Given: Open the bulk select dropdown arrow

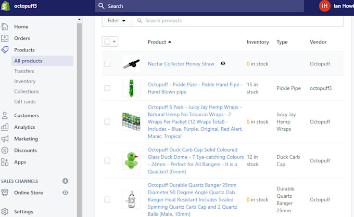Looking at the screenshot, I should tap(114, 42).
